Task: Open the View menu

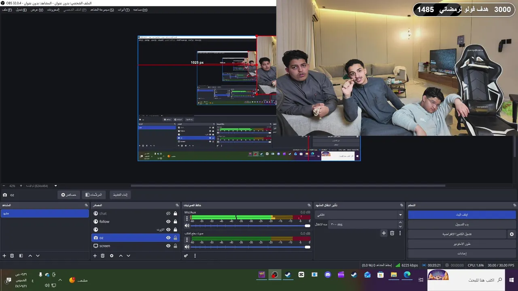Action: 37,10
